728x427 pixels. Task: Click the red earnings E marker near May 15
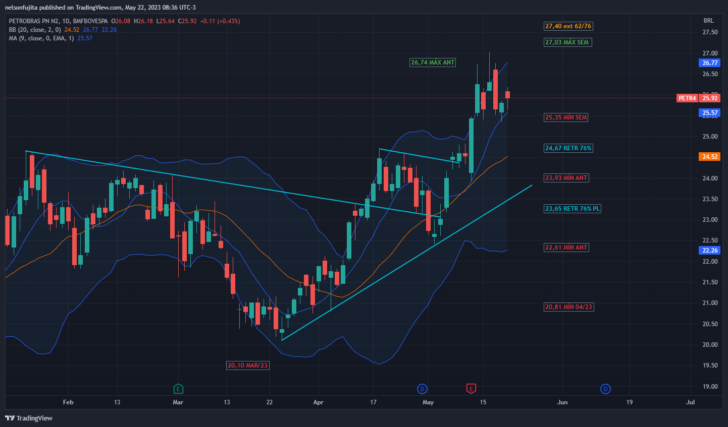tap(471, 389)
